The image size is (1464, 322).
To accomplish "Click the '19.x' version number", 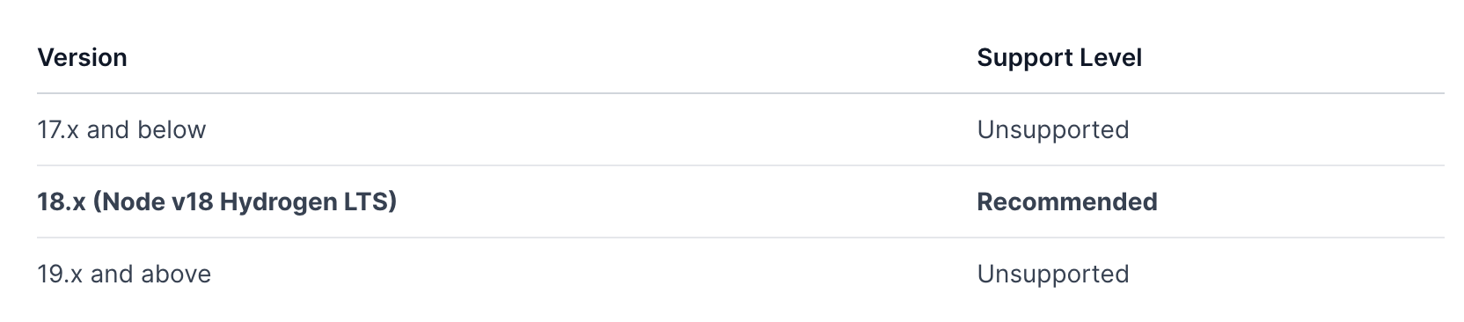I will tap(60, 274).
